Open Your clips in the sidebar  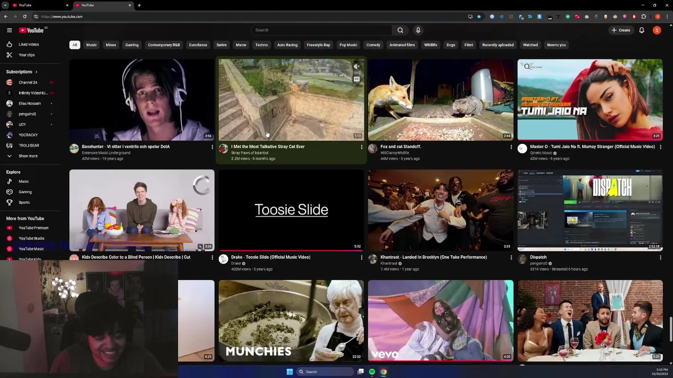click(27, 55)
